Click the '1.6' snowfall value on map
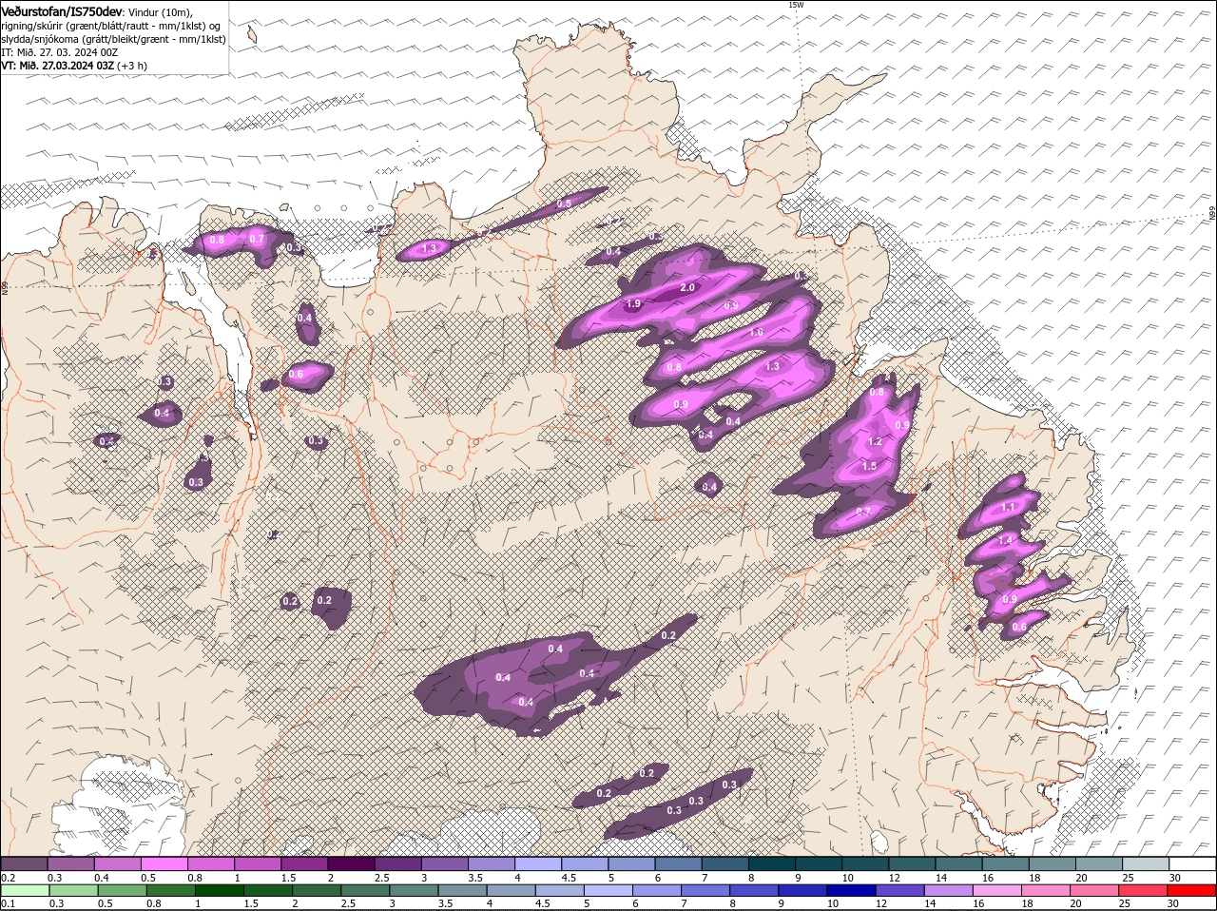1217x911 pixels. (757, 332)
